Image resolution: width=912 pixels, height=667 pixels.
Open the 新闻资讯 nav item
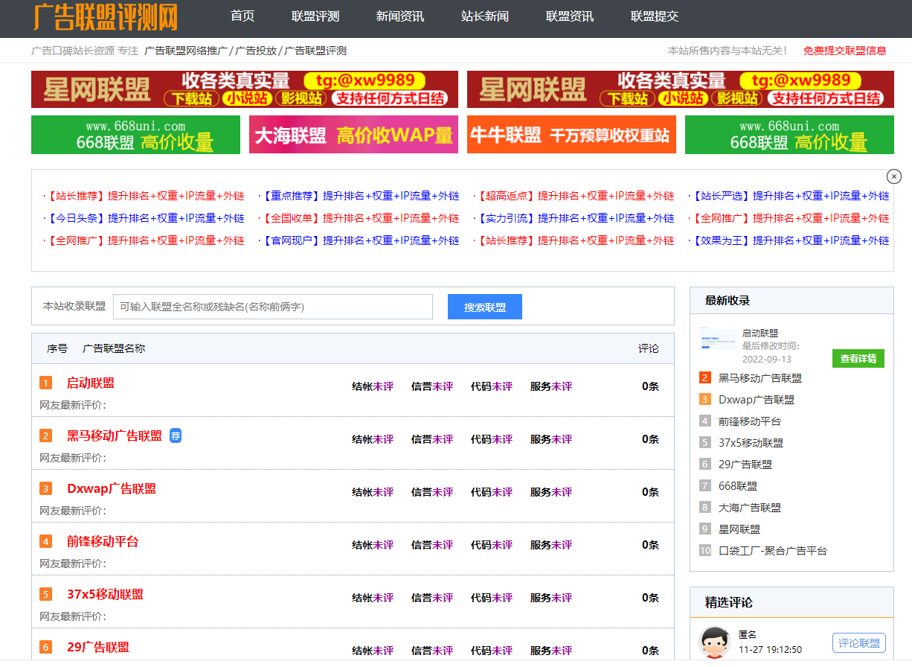coord(400,16)
